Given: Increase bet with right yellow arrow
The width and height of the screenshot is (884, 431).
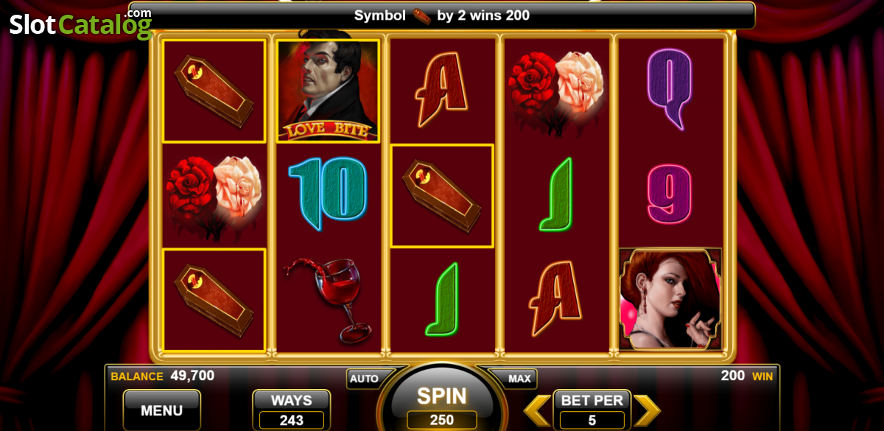Looking at the screenshot, I should click(647, 411).
